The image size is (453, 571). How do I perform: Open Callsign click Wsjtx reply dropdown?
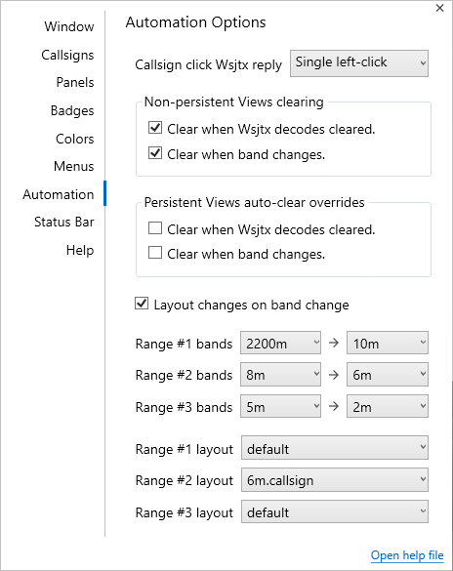359,63
